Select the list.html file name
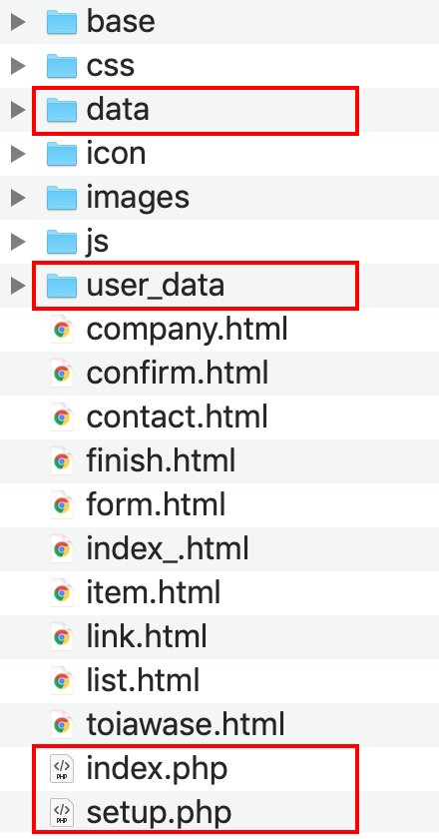Image resolution: width=439 pixels, height=839 pixels. click(143, 680)
